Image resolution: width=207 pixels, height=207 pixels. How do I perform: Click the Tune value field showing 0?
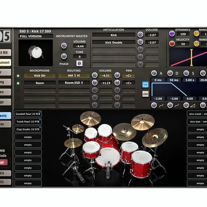(x=80, y=57)
